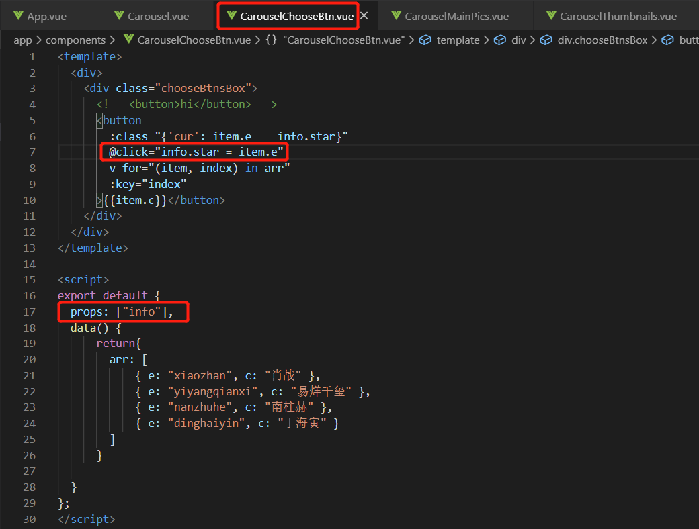This screenshot has width=699, height=529.
Task: Click cube icon before div breadcrumb
Action: pyautogui.click(x=500, y=40)
